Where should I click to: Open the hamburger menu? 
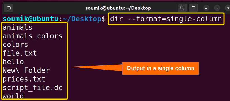pyautogui.click(x=193, y=8)
